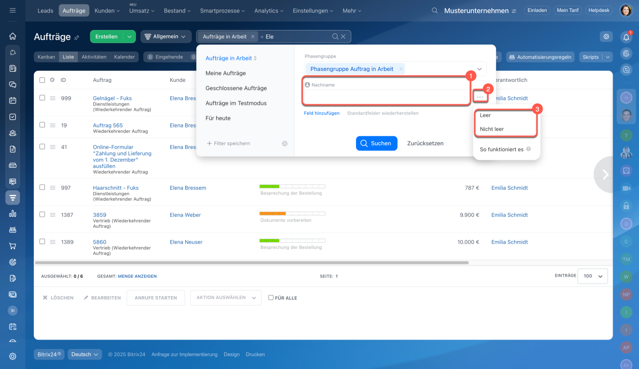Open the user profile avatar
The width and height of the screenshot is (639, 369).
coord(626,10)
